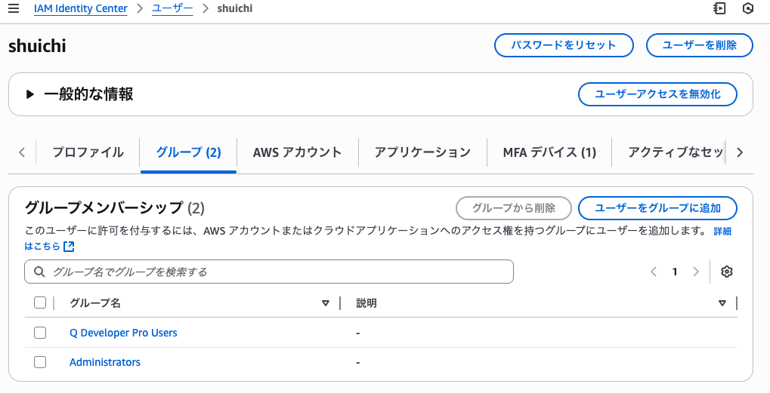Image resolution: width=770 pixels, height=393 pixels.
Task: Sort by 説明 column arrow
Action: coord(722,303)
